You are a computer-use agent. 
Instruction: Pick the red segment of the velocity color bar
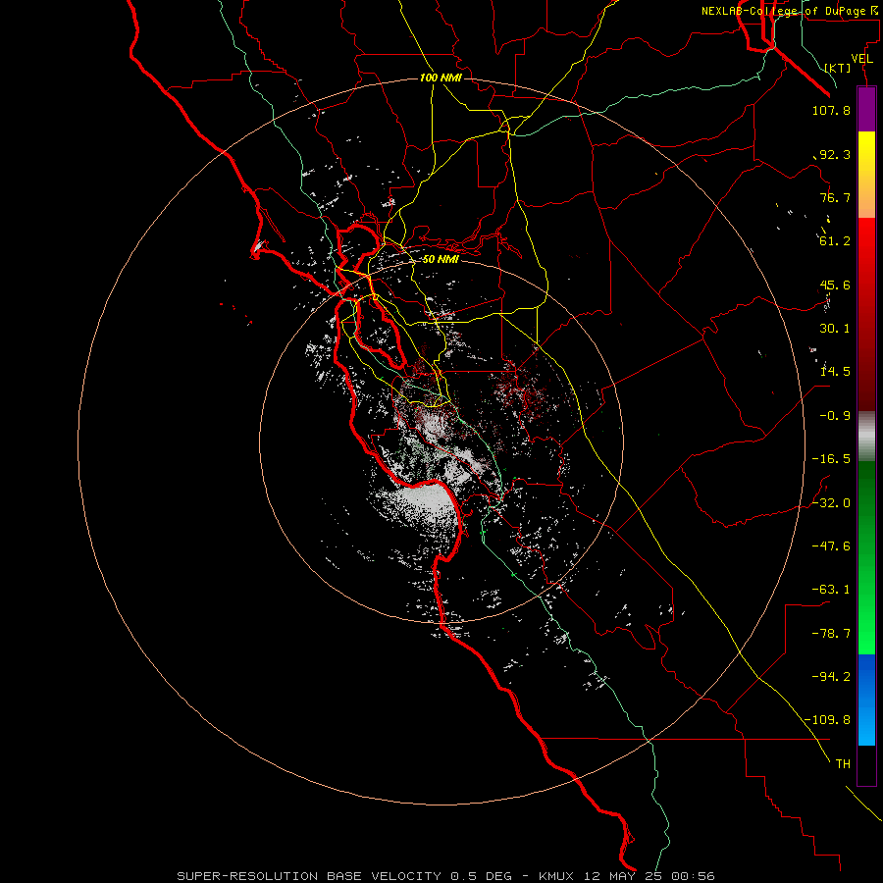(866, 314)
